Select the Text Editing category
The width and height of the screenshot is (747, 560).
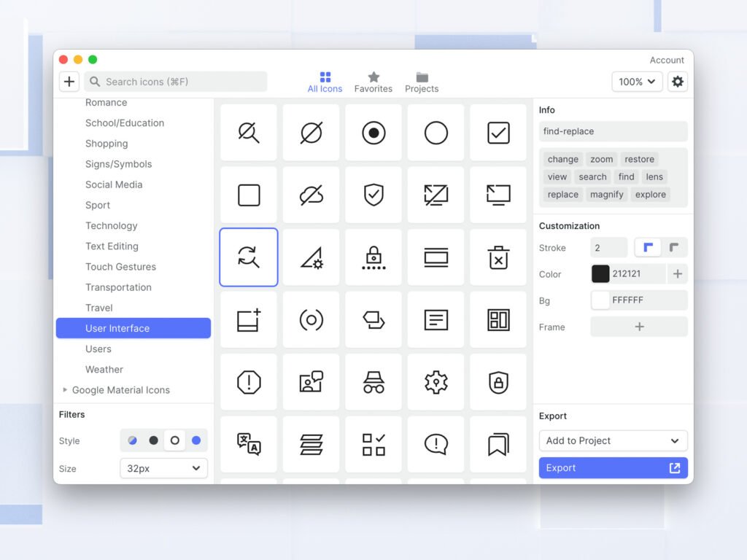[112, 246]
